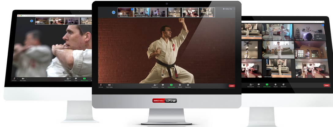Select Colin Surowell thumbnail in center strip
Viewport: 333px width, 127px height.
pyautogui.click(x=207, y=12)
